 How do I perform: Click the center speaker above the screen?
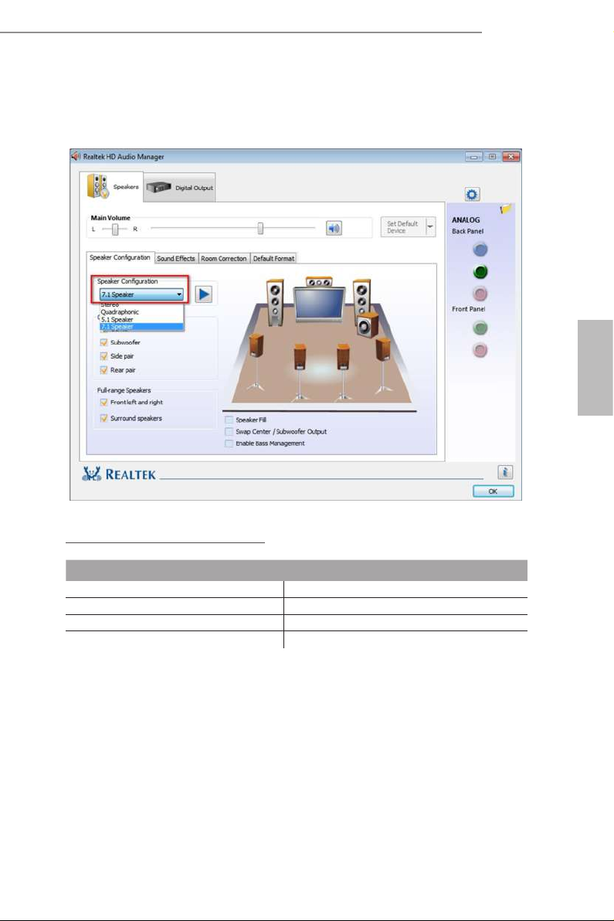click(319, 282)
